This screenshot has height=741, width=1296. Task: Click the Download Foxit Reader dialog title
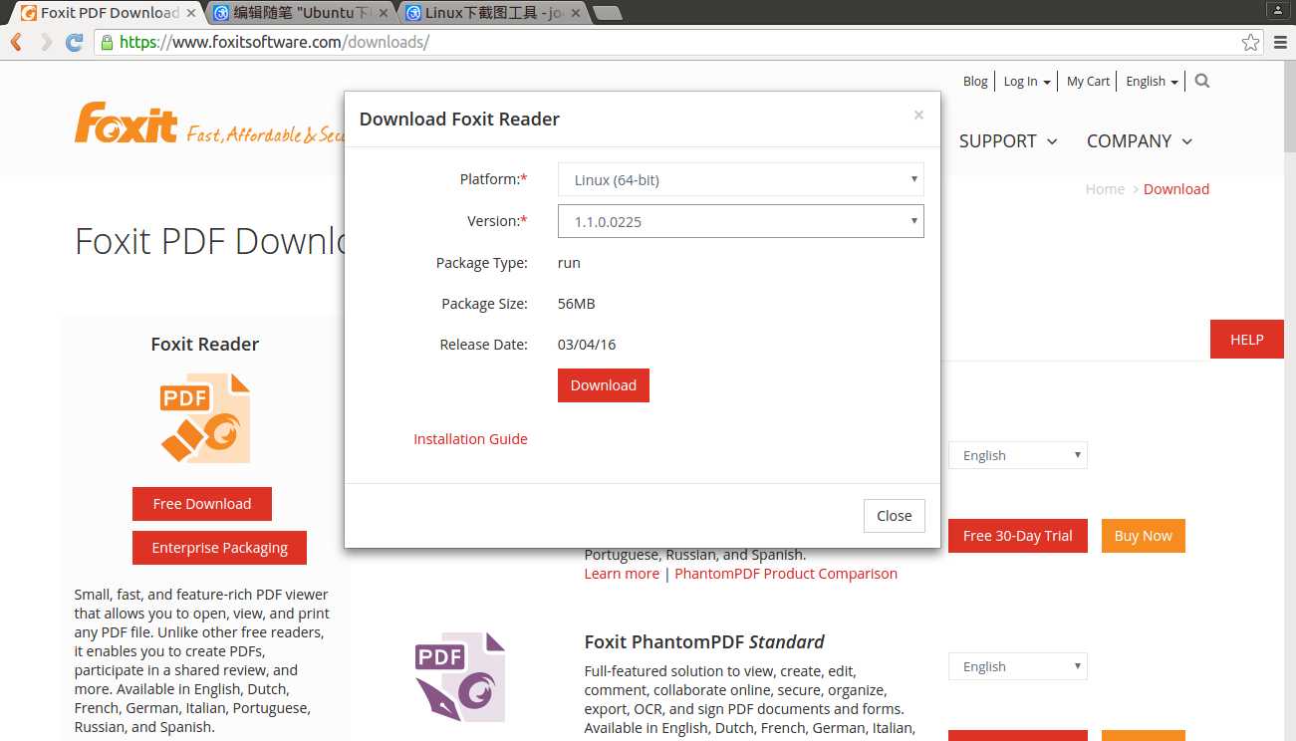point(459,120)
